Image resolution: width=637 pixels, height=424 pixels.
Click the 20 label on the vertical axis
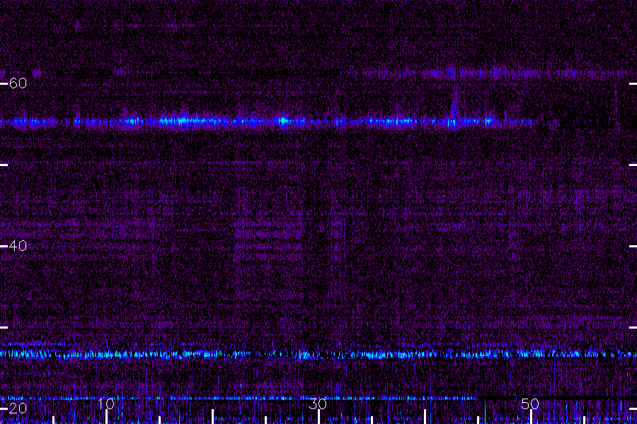coord(18,408)
